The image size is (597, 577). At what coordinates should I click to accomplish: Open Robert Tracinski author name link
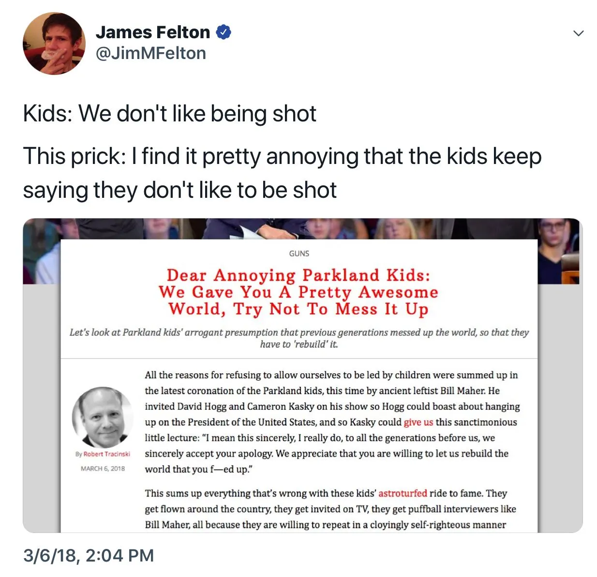107,454
